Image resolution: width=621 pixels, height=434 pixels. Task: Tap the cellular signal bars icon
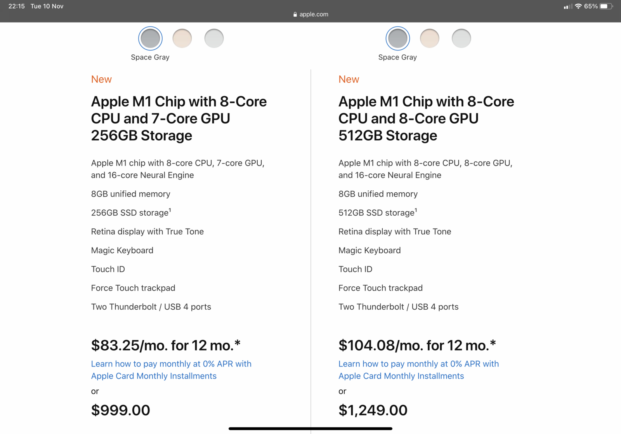[568, 7]
